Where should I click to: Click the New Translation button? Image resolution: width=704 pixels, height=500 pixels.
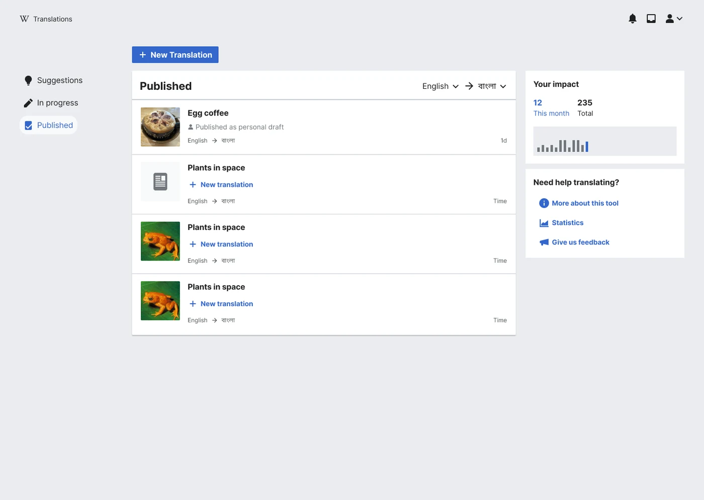(x=175, y=55)
